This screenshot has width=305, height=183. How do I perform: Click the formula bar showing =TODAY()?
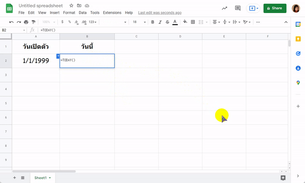(164, 30)
